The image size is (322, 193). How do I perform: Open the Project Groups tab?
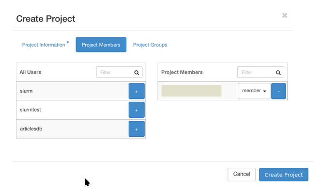tap(150, 45)
